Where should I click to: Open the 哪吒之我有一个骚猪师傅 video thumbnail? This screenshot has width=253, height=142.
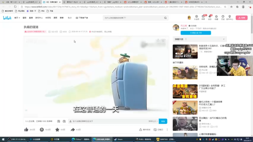click(185, 108)
